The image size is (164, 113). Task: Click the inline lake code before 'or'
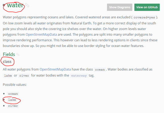coord(8,76)
